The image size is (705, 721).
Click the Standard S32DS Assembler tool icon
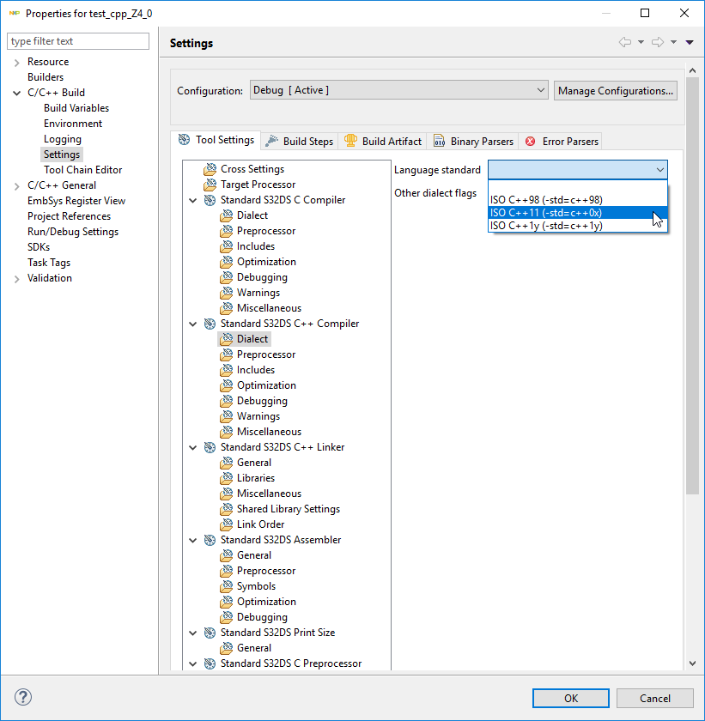[x=210, y=540]
